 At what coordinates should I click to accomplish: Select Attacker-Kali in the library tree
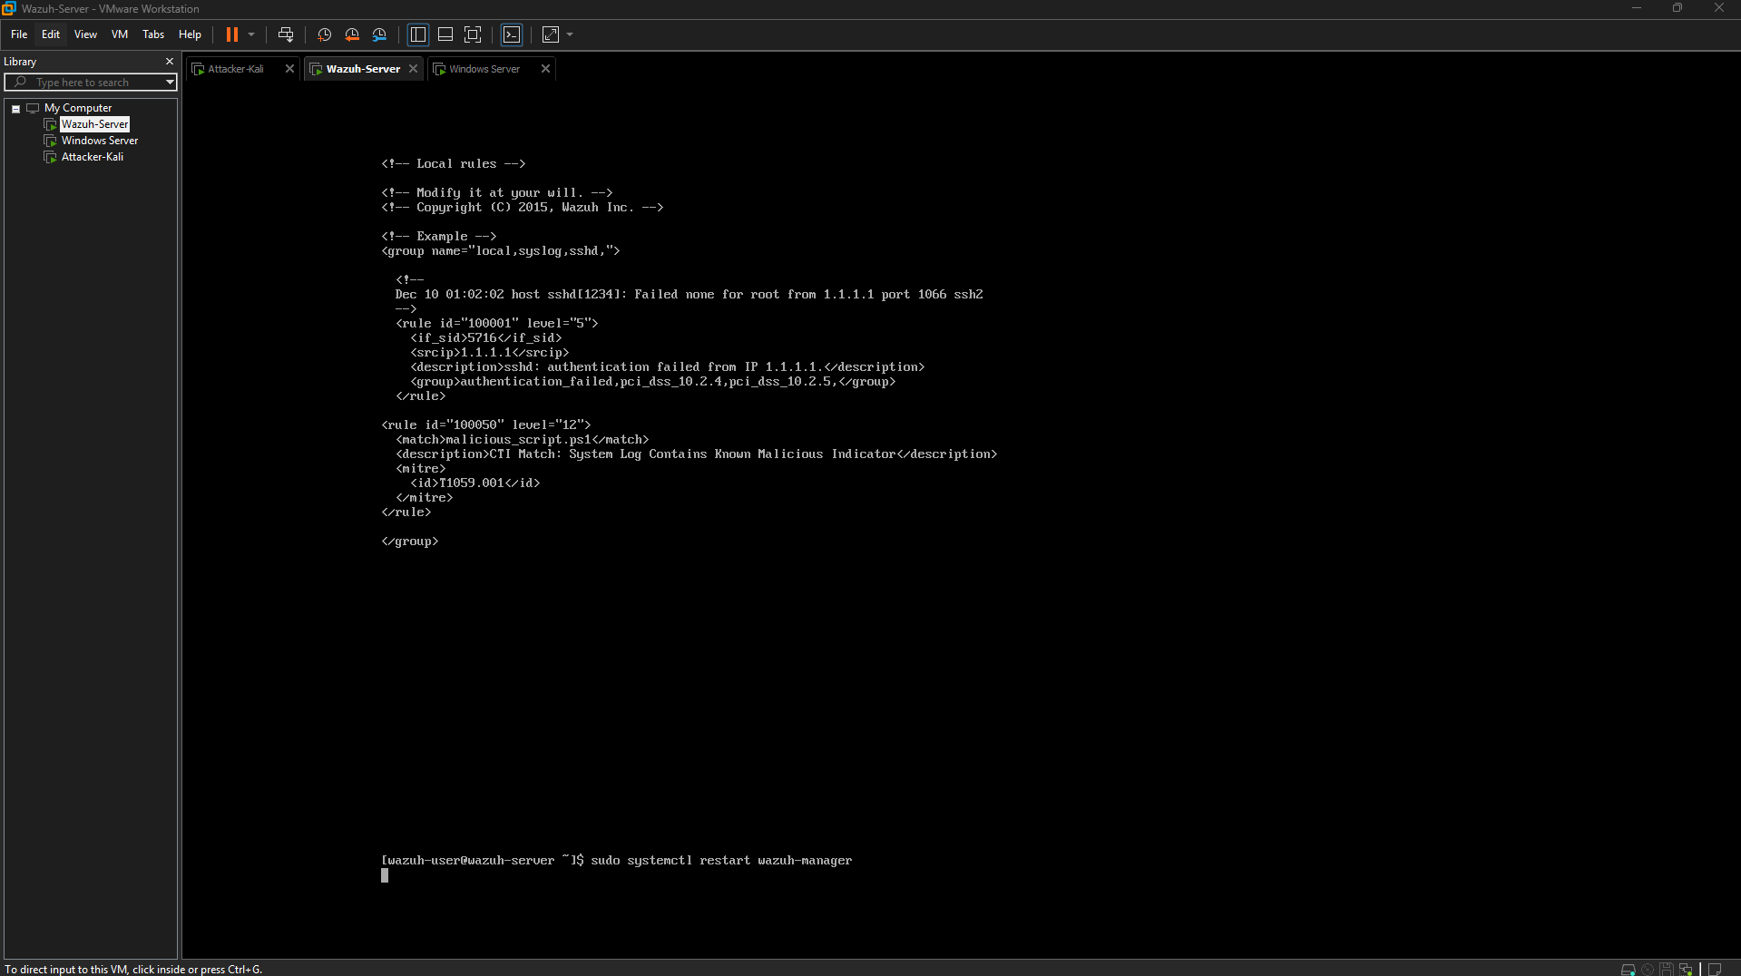[x=93, y=157]
